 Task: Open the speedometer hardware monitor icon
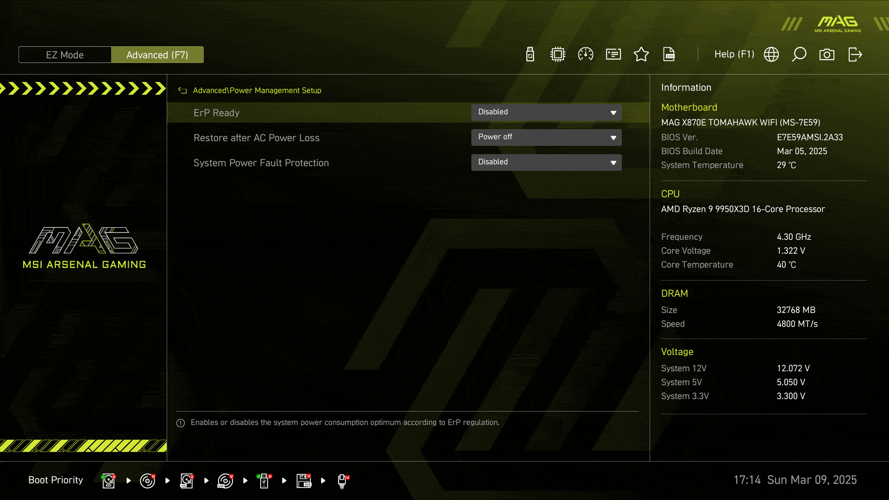(x=586, y=55)
